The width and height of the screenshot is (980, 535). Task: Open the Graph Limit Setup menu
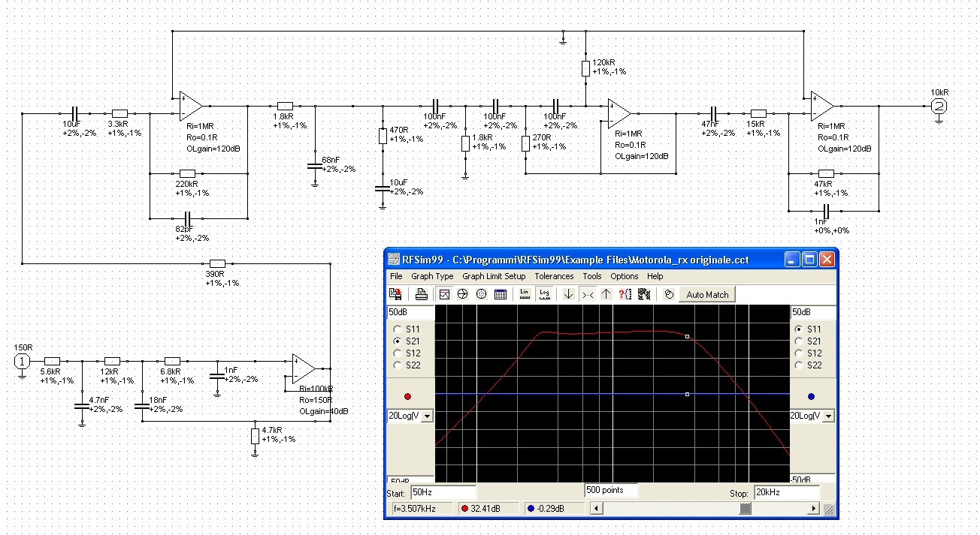pos(494,276)
